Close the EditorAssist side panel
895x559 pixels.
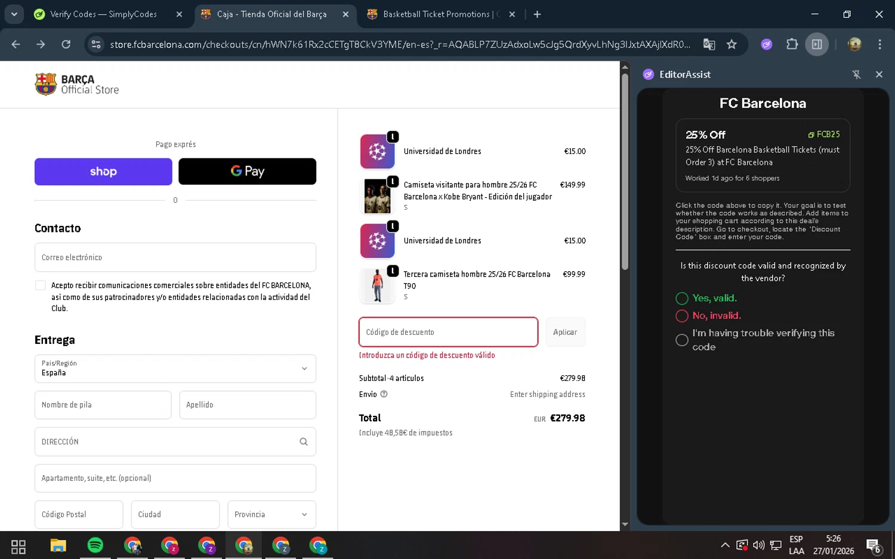click(879, 74)
